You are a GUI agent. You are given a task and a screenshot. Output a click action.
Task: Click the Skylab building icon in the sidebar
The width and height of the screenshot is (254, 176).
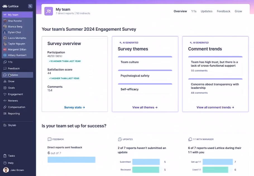click(x=5, y=125)
